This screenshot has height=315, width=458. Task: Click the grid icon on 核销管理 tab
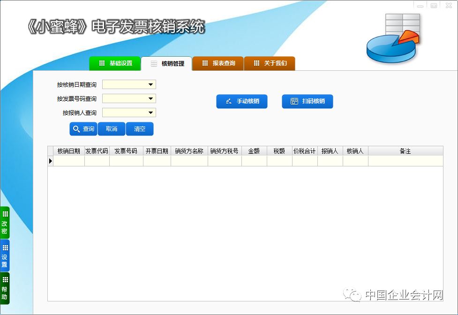pyautogui.click(x=154, y=64)
